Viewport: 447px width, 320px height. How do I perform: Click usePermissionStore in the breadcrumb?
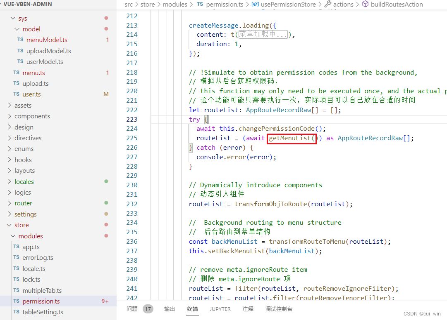coord(288,4)
